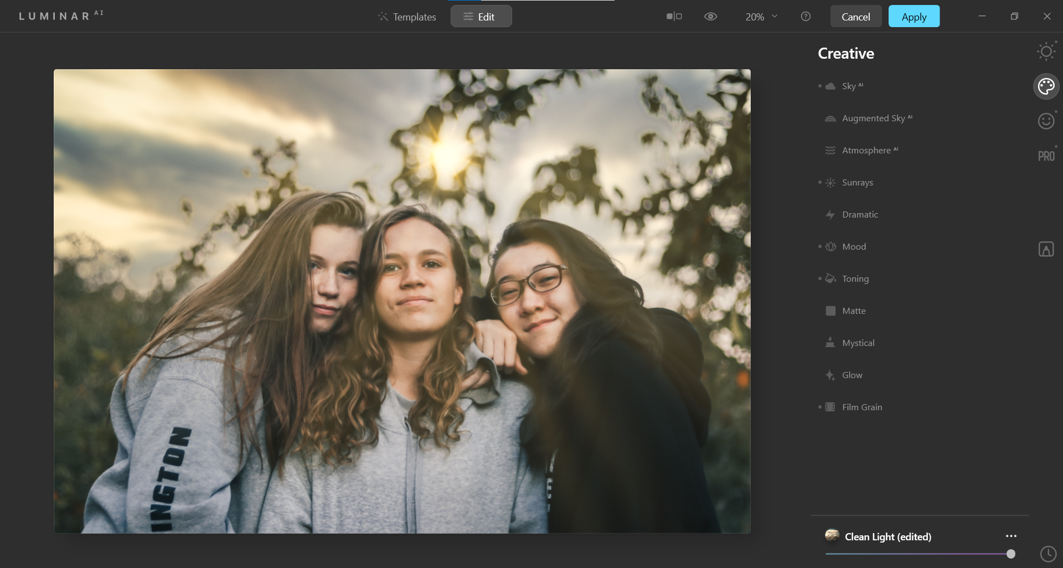The height and width of the screenshot is (568, 1063).
Task: Switch to the Edit tab
Action: (x=481, y=17)
